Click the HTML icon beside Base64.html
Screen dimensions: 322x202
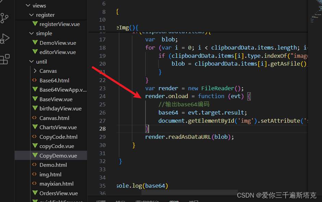[35, 80]
